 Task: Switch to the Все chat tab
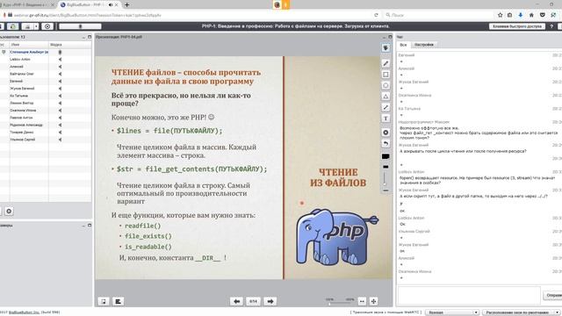pos(403,45)
